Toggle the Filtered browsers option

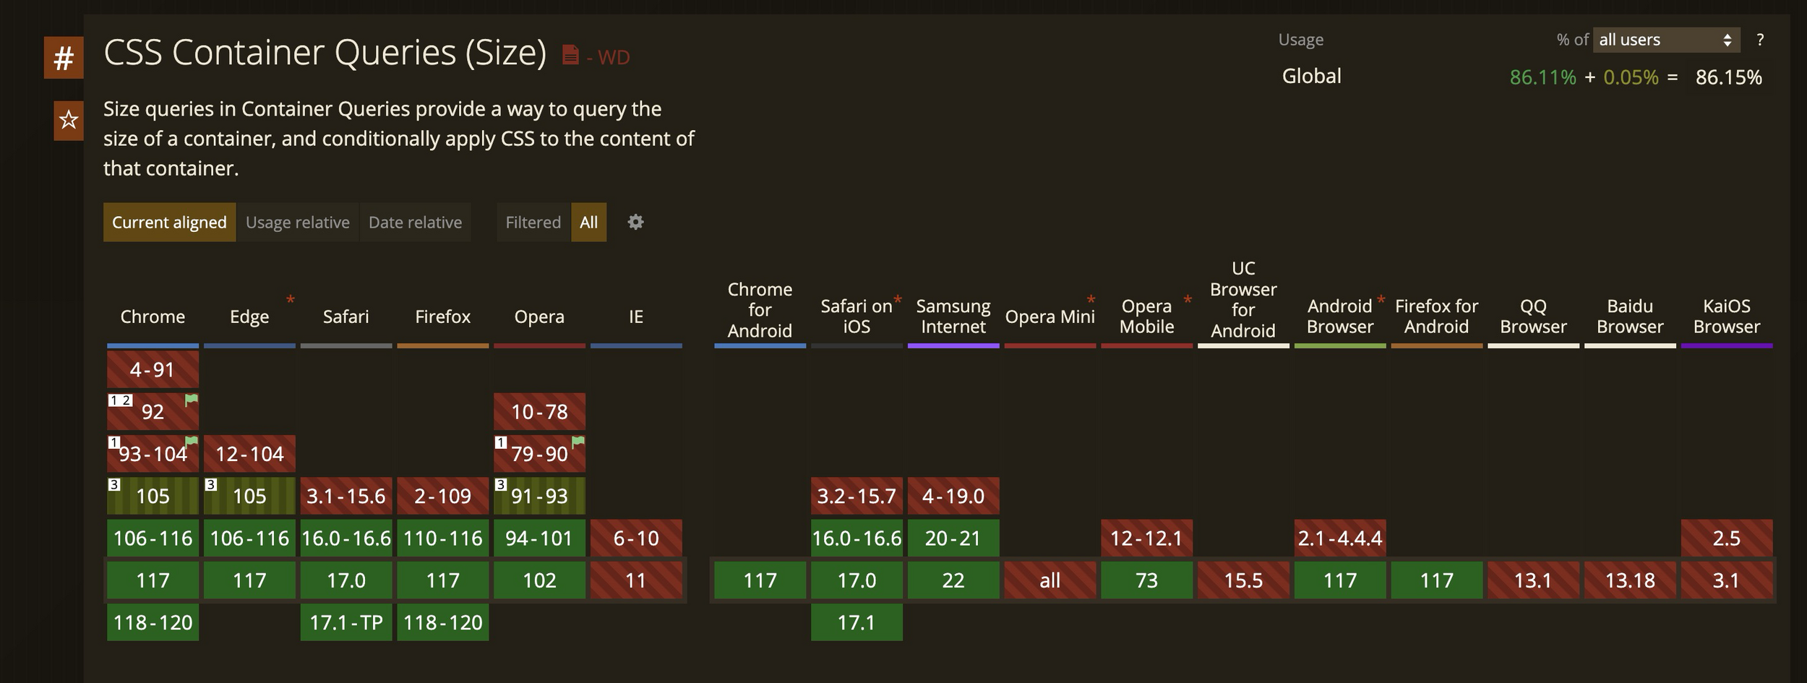click(x=533, y=222)
